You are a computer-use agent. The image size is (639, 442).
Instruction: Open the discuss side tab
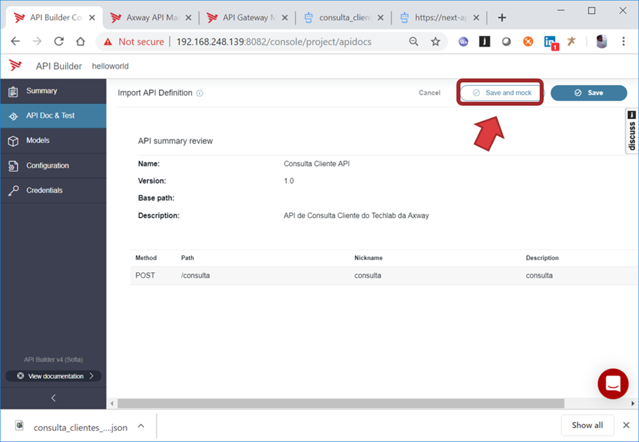[x=632, y=131]
